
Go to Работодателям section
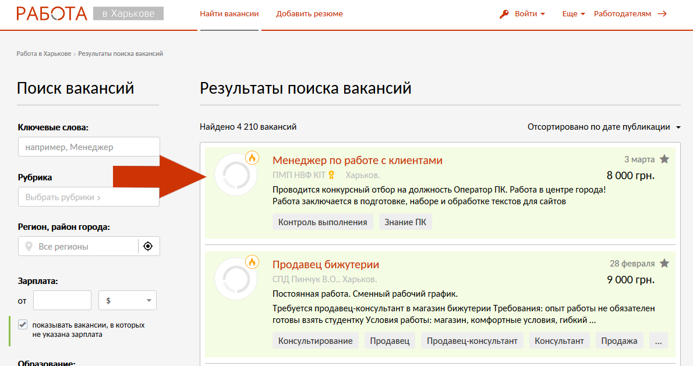[630, 14]
